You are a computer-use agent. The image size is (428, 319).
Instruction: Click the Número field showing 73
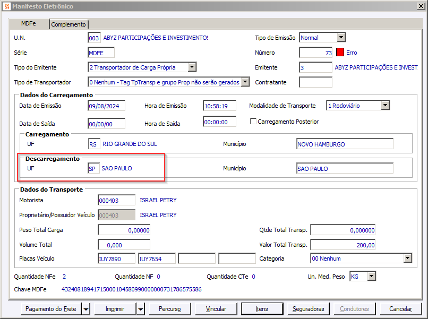316,53
